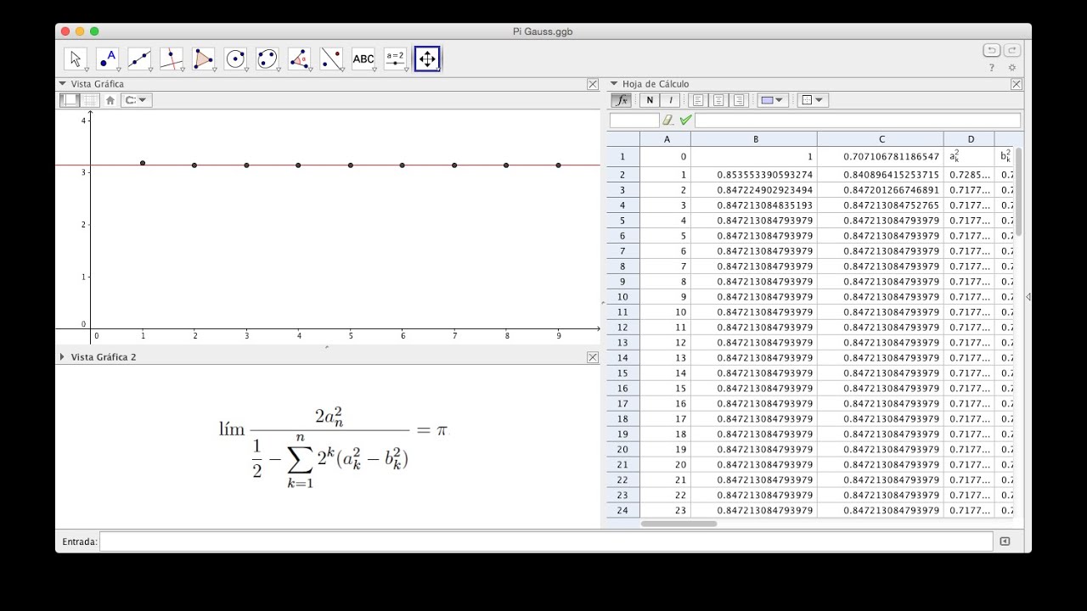This screenshot has width=1087, height=611.
Task: Select cell with 0.847224902923494
Action: 754,190
